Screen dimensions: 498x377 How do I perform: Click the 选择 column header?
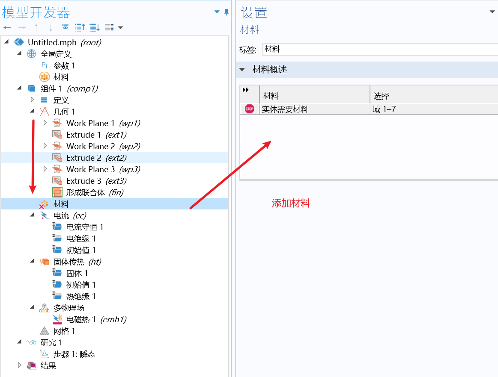434,94
